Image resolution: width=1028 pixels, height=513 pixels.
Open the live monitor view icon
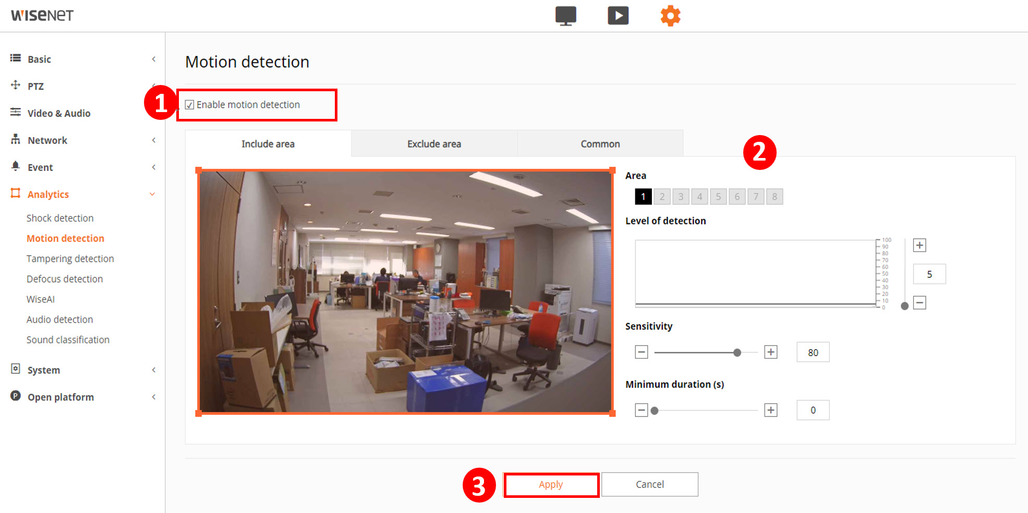(x=565, y=16)
